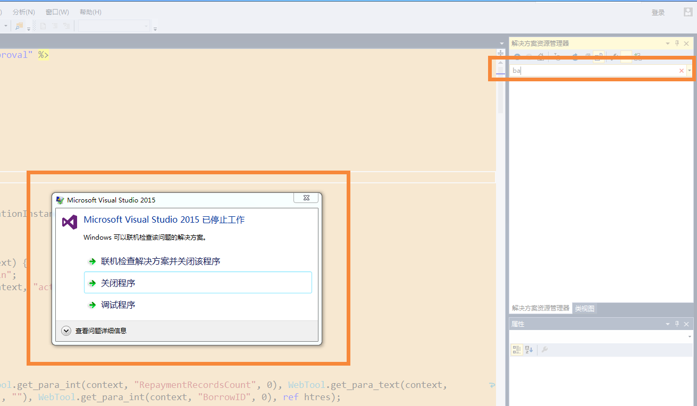Image resolution: width=697 pixels, height=406 pixels.
Task: Close the Visual Studio 2015 crash dialog
Action: tap(306, 198)
